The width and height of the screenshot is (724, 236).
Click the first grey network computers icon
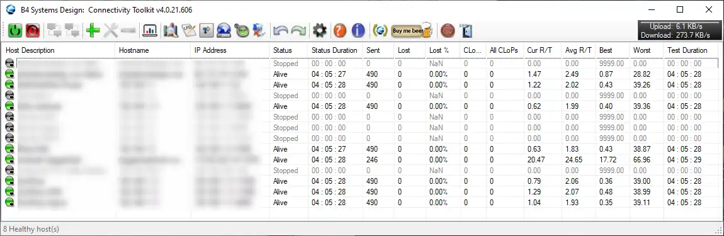pyautogui.click(x=55, y=31)
